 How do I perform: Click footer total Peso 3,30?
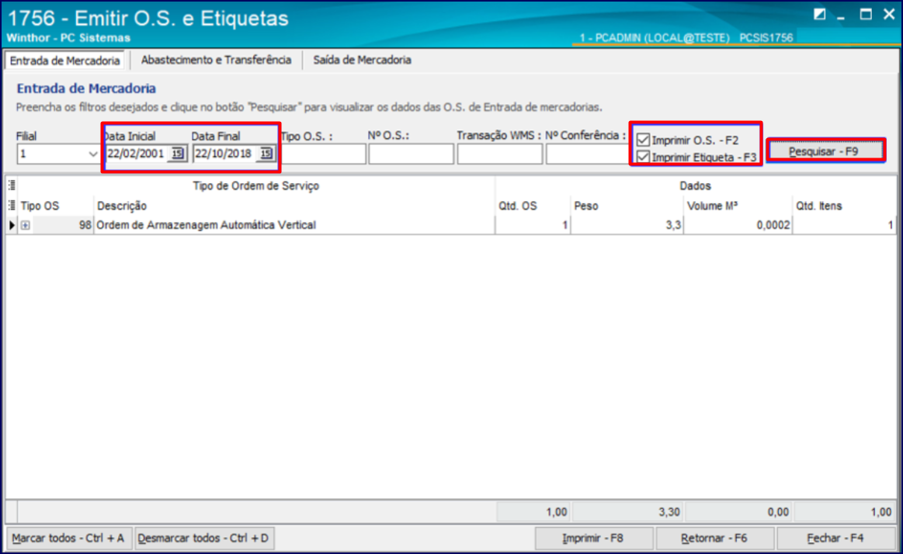tap(627, 511)
